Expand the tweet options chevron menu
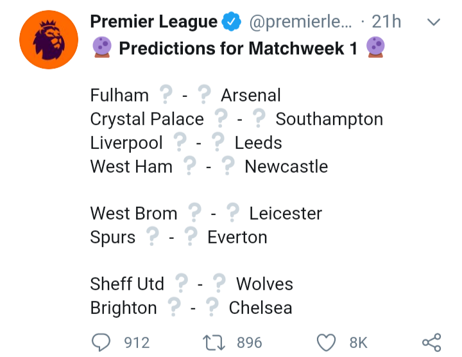 pos(434,22)
